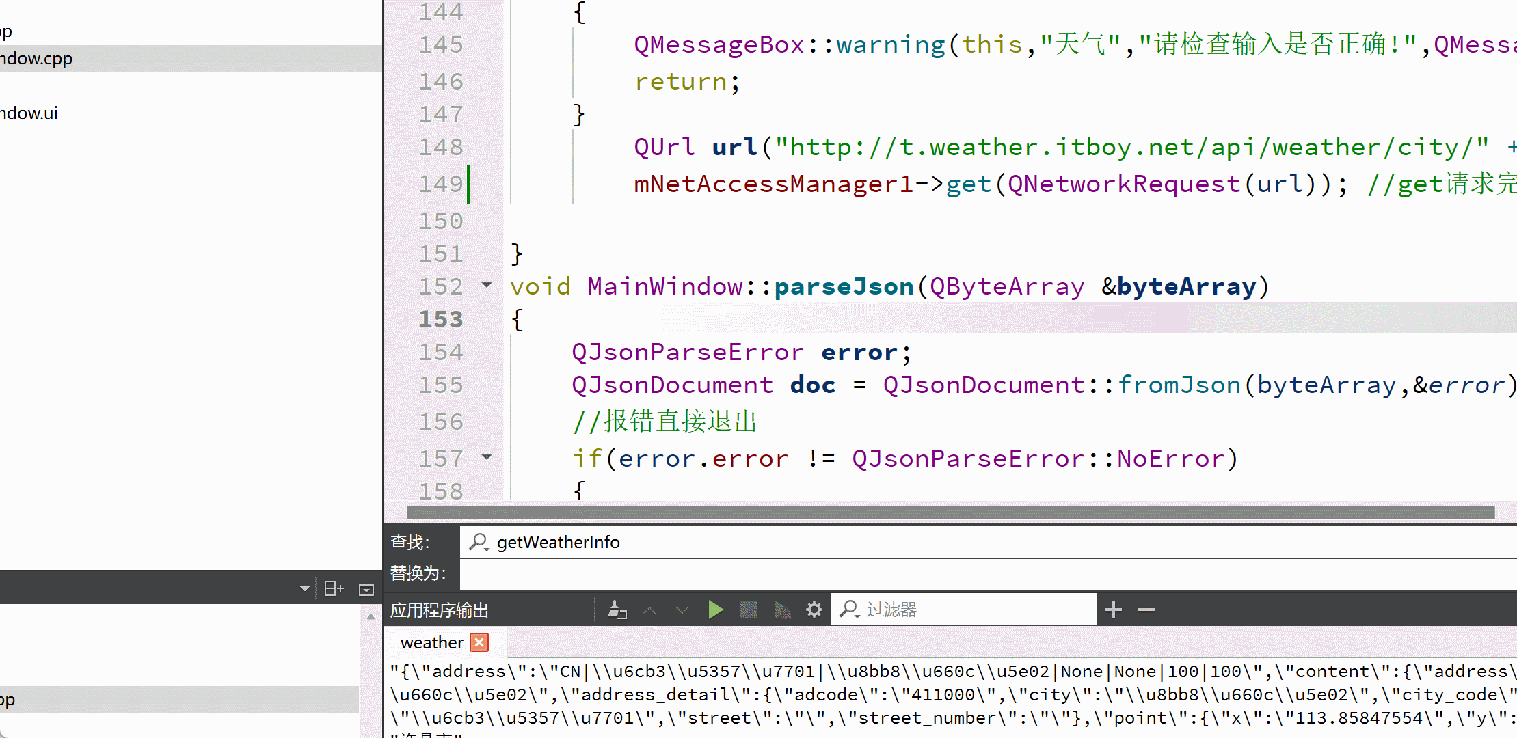
Task: Zoom out output pane with minus icon
Action: (x=1146, y=610)
